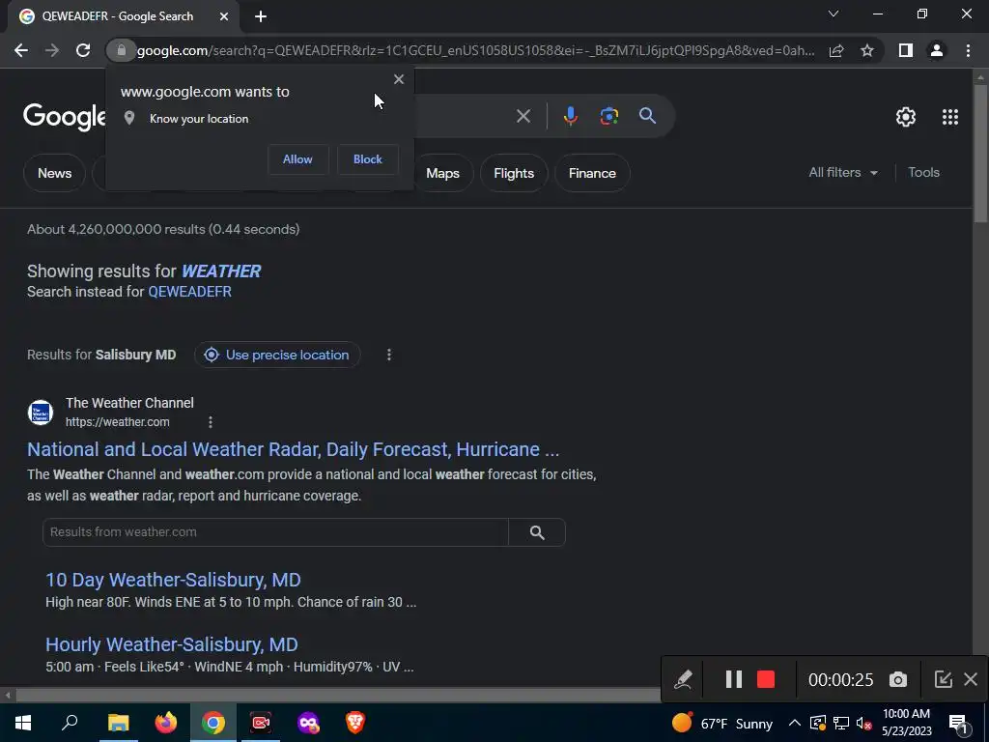
Task: Stop the screen recording
Action: [x=766, y=679]
